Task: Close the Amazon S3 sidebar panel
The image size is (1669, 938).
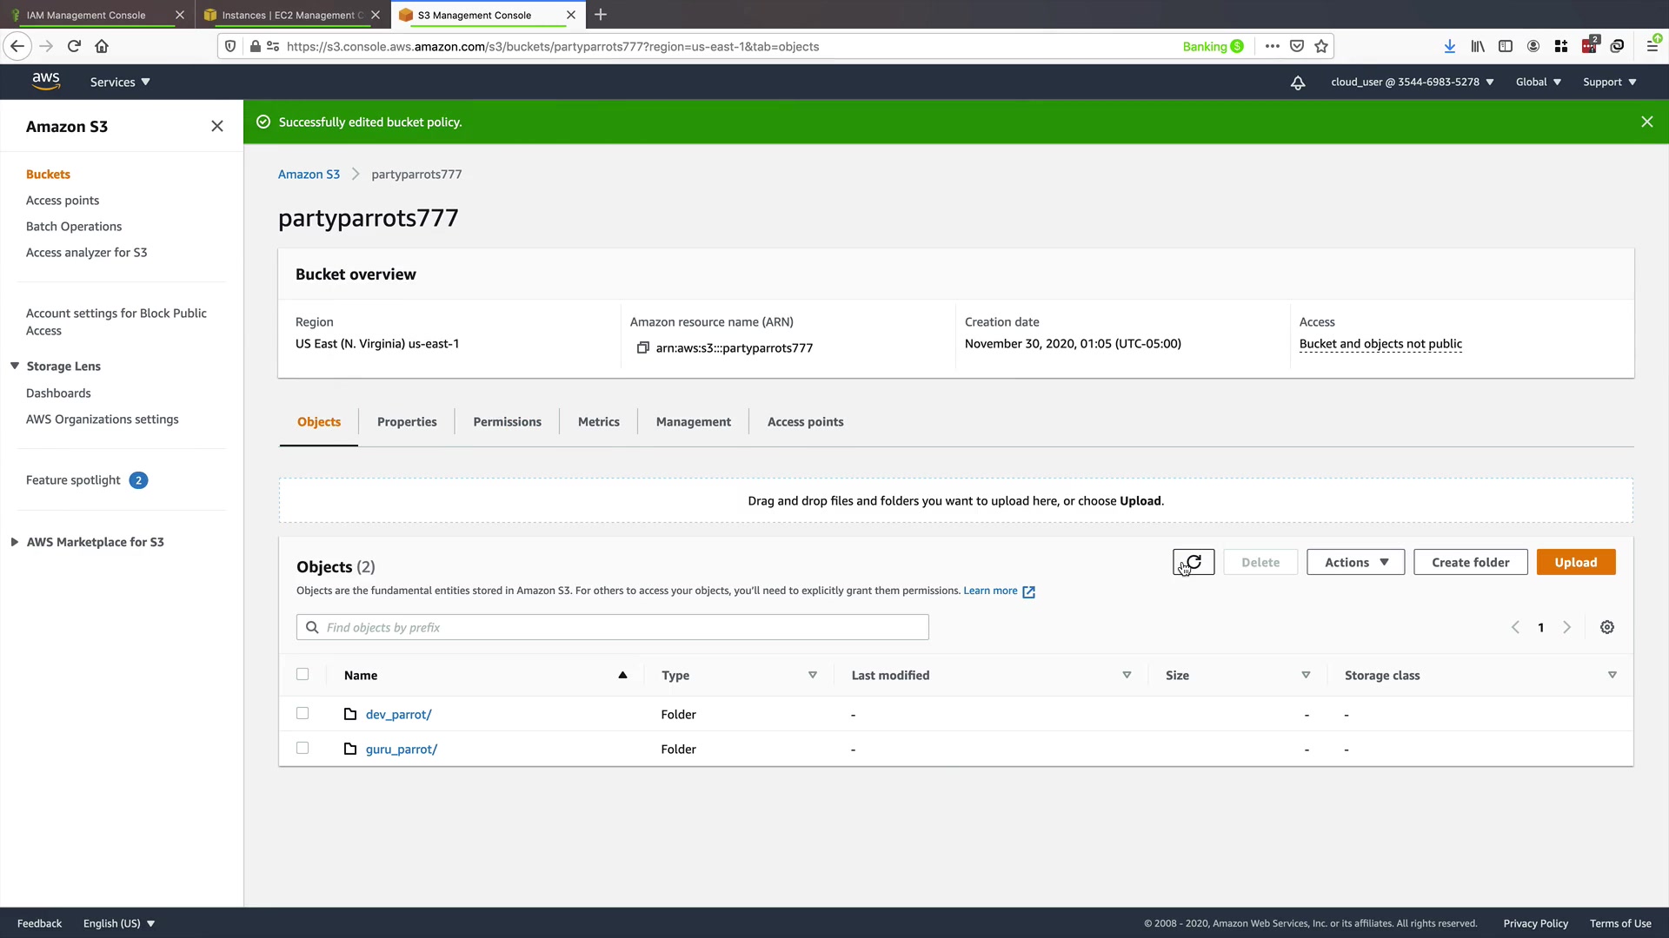Action: point(217,126)
